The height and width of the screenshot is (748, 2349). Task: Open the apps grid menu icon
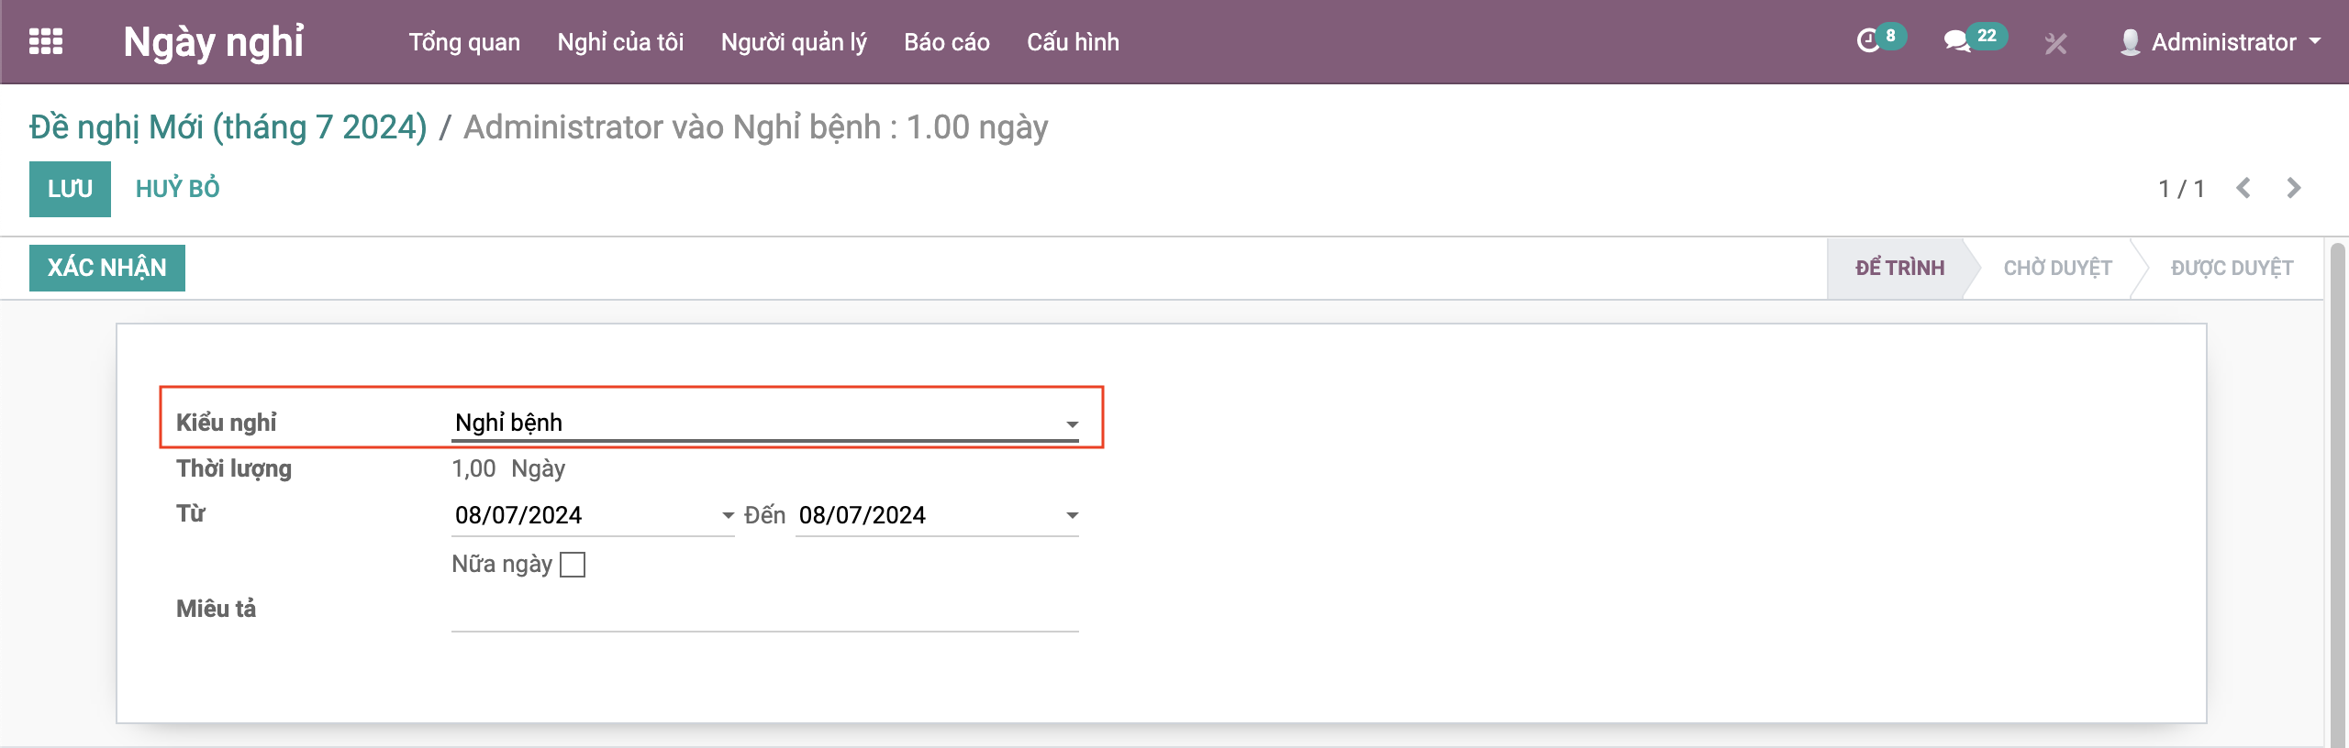[x=46, y=42]
